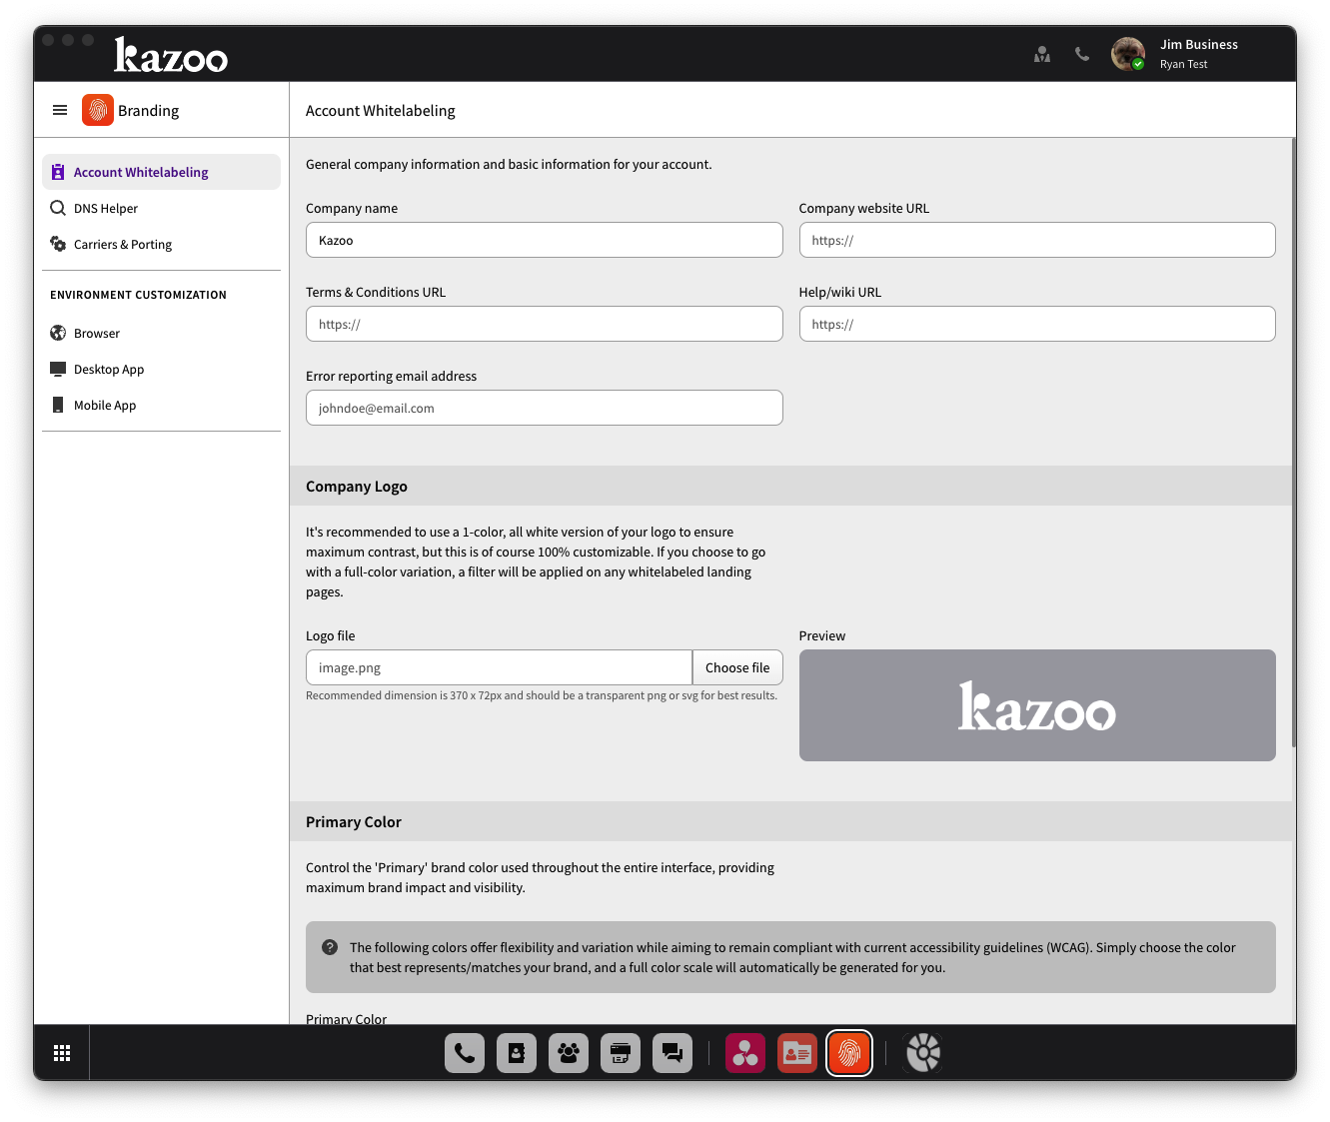Viewport: 1330px width, 1122px height.
Task: Open Mobile App customization
Action: tap(161, 405)
